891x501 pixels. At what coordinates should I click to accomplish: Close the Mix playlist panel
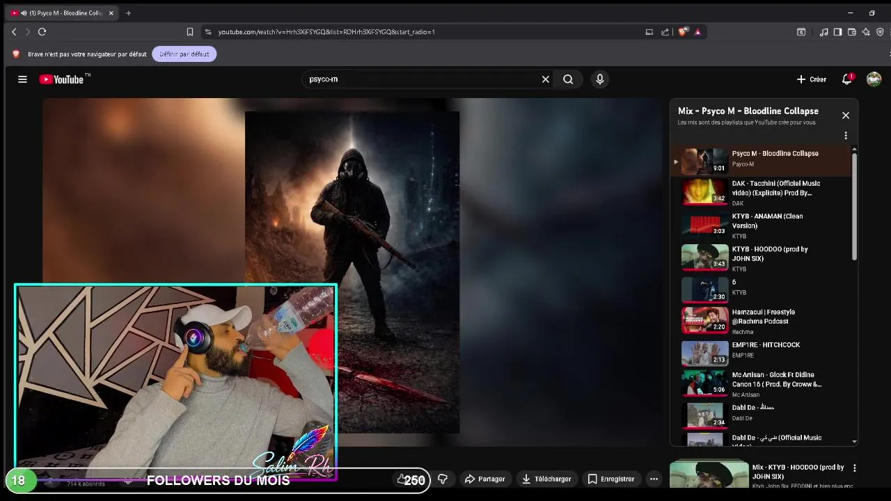(846, 116)
